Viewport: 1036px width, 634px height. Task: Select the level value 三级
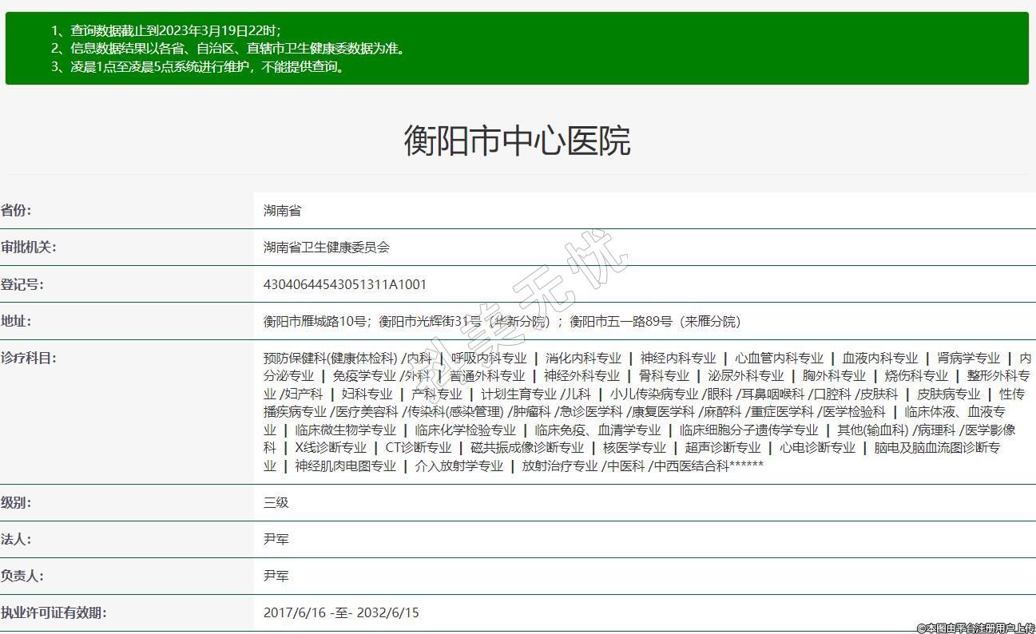276,503
